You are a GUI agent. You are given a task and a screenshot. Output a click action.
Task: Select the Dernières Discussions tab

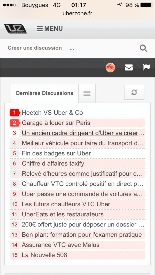tap(45, 93)
